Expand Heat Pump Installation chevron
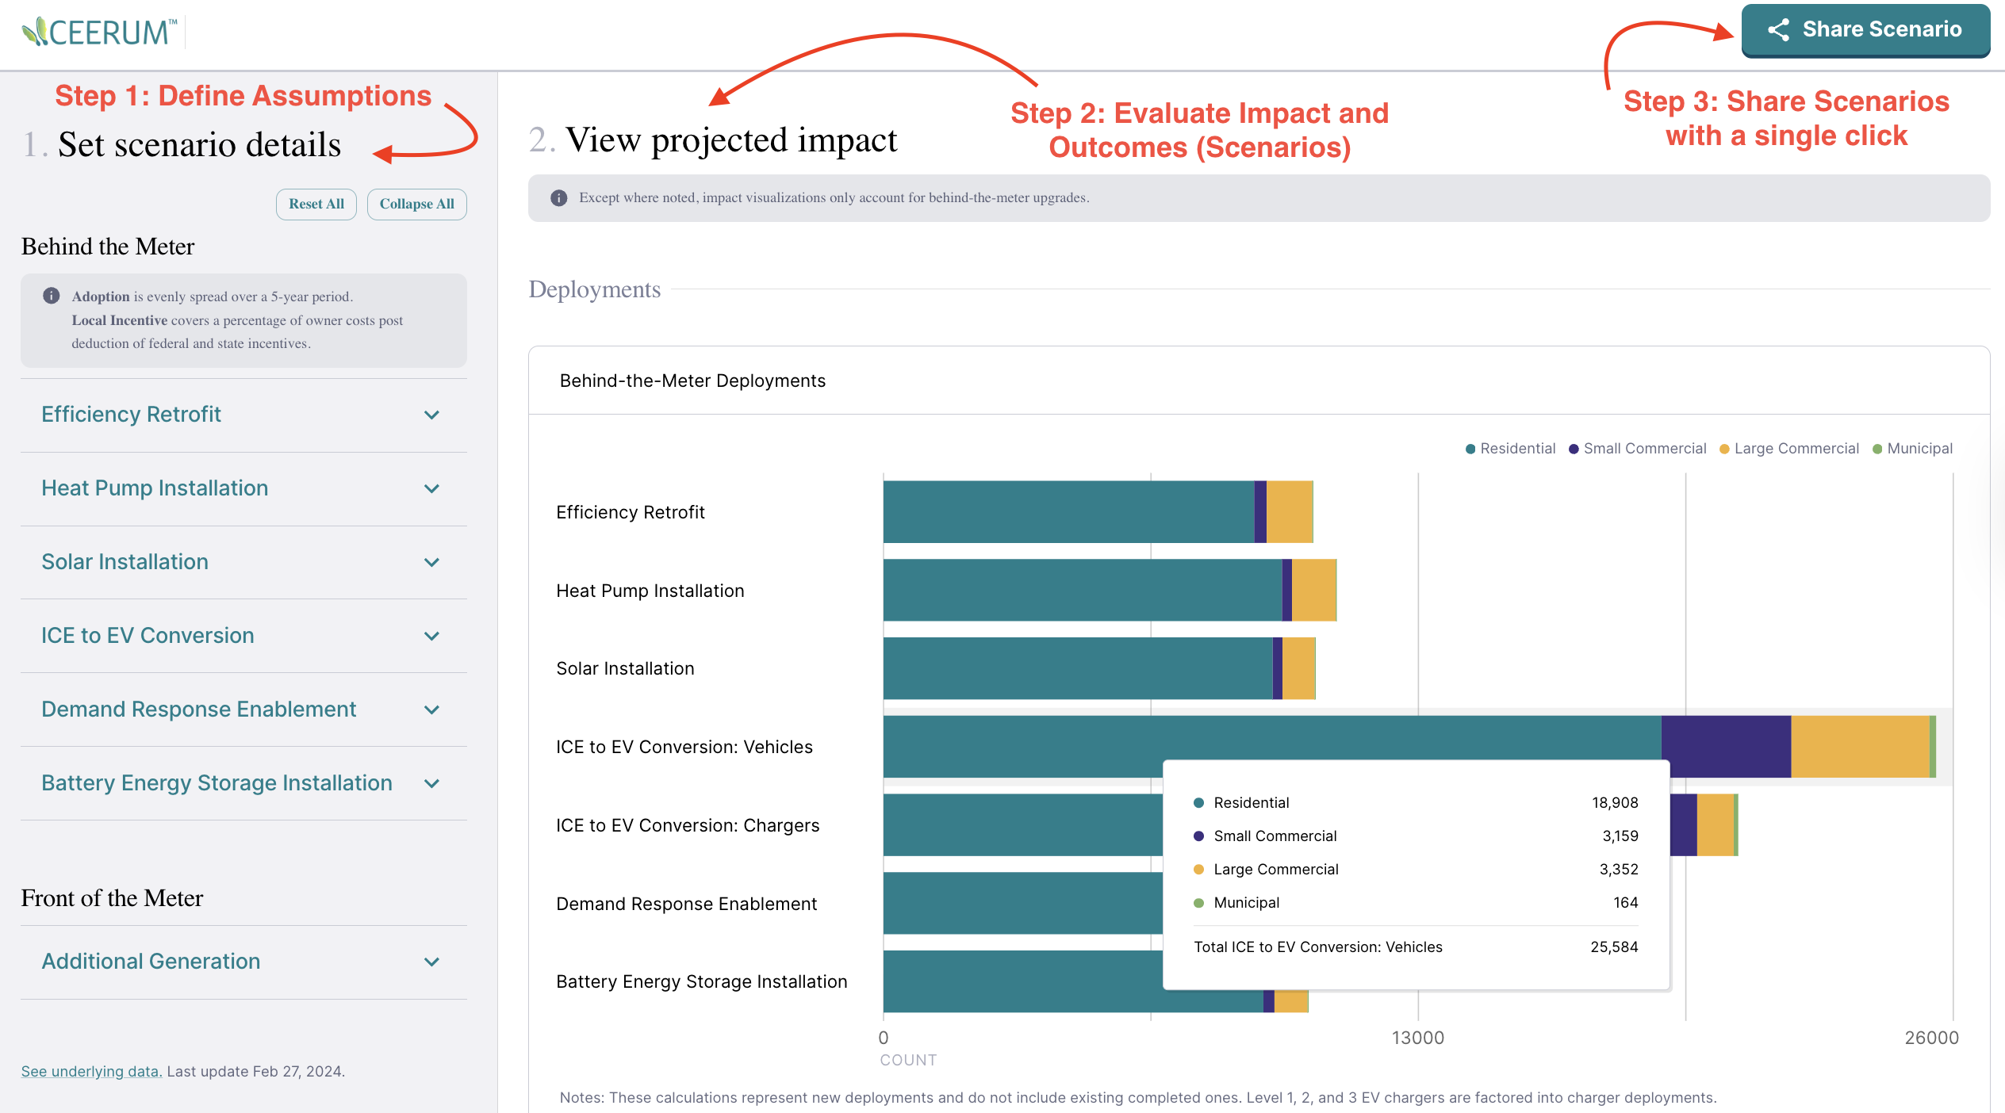The width and height of the screenshot is (2005, 1113). [431, 488]
